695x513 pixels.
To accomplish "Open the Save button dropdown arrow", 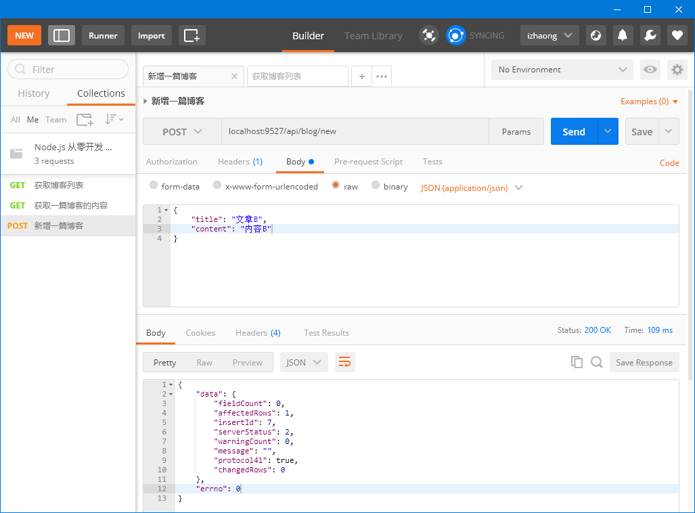I will pos(669,131).
